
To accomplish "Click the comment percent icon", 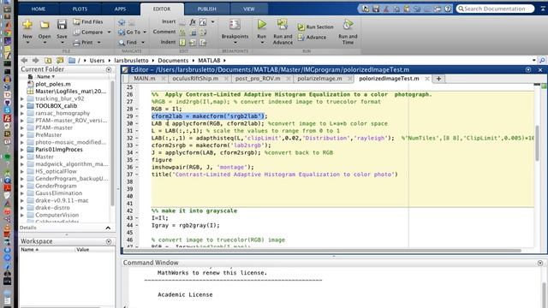I will [x=182, y=33].
